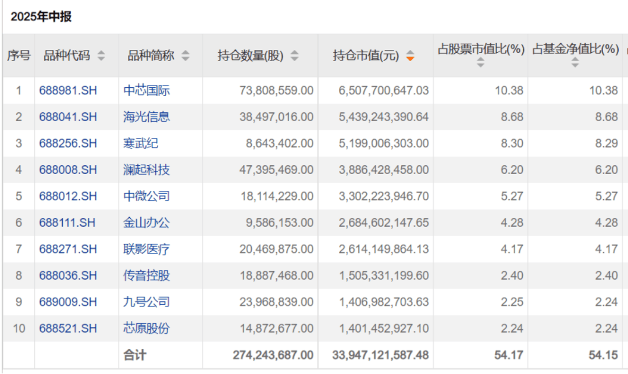Open stock code 688981.SH

click(x=68, y=90)
